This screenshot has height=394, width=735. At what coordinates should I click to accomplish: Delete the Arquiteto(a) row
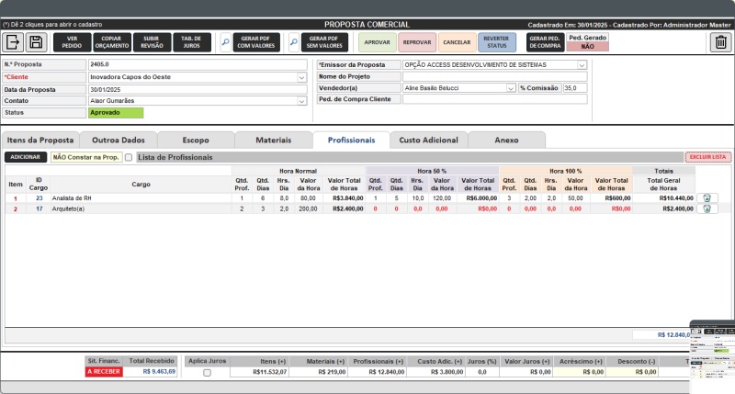[x=707, y=208]
